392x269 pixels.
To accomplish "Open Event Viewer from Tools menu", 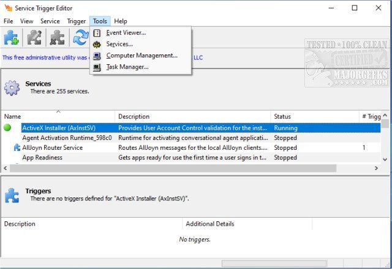I will point(126,32).
